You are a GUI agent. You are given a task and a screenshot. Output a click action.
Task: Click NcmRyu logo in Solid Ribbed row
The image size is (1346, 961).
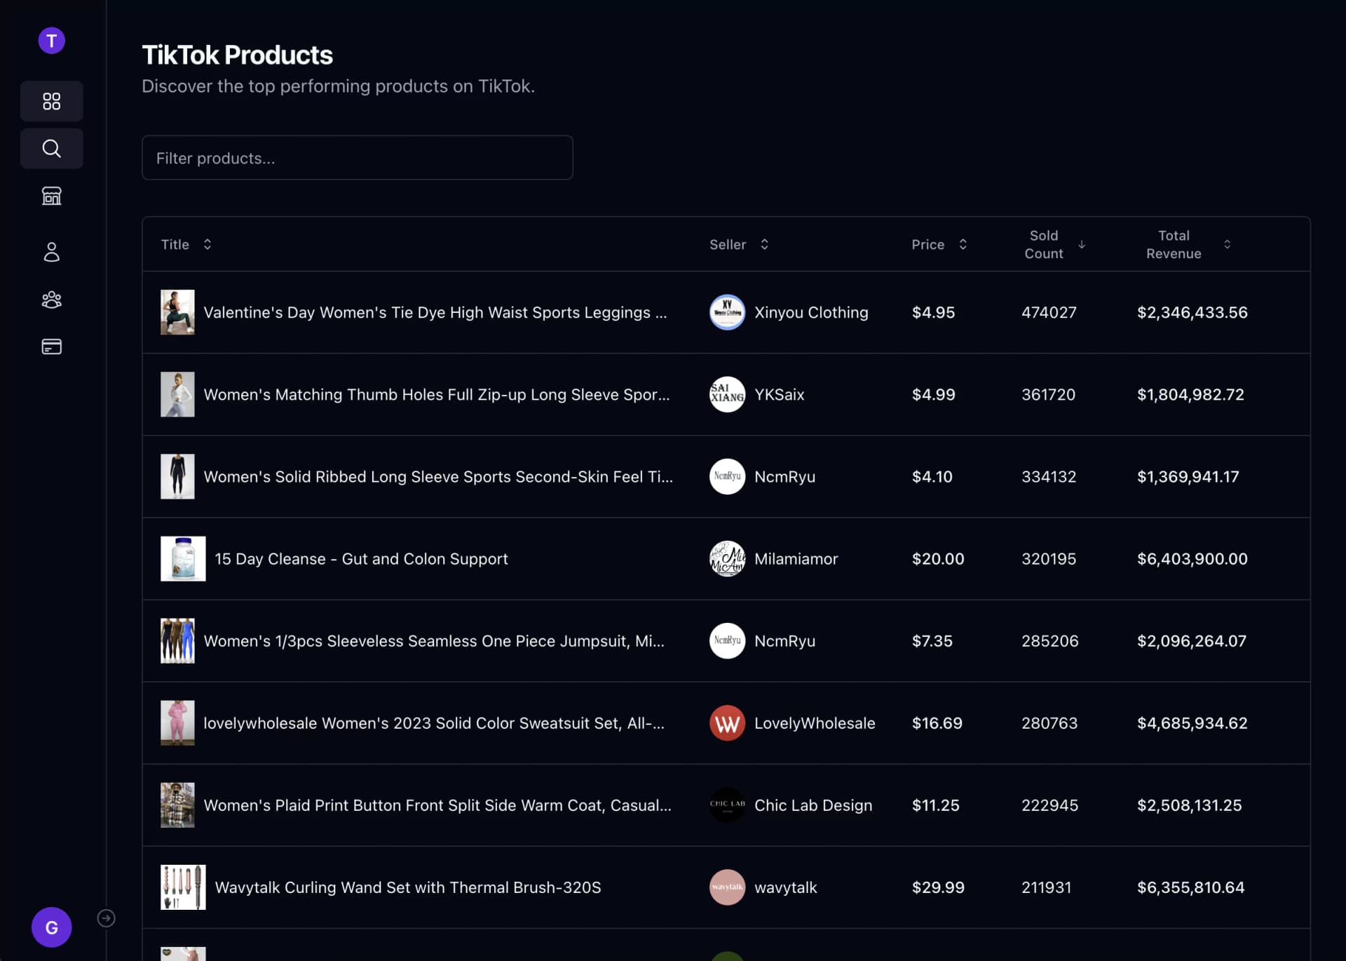tap(727, 476)
